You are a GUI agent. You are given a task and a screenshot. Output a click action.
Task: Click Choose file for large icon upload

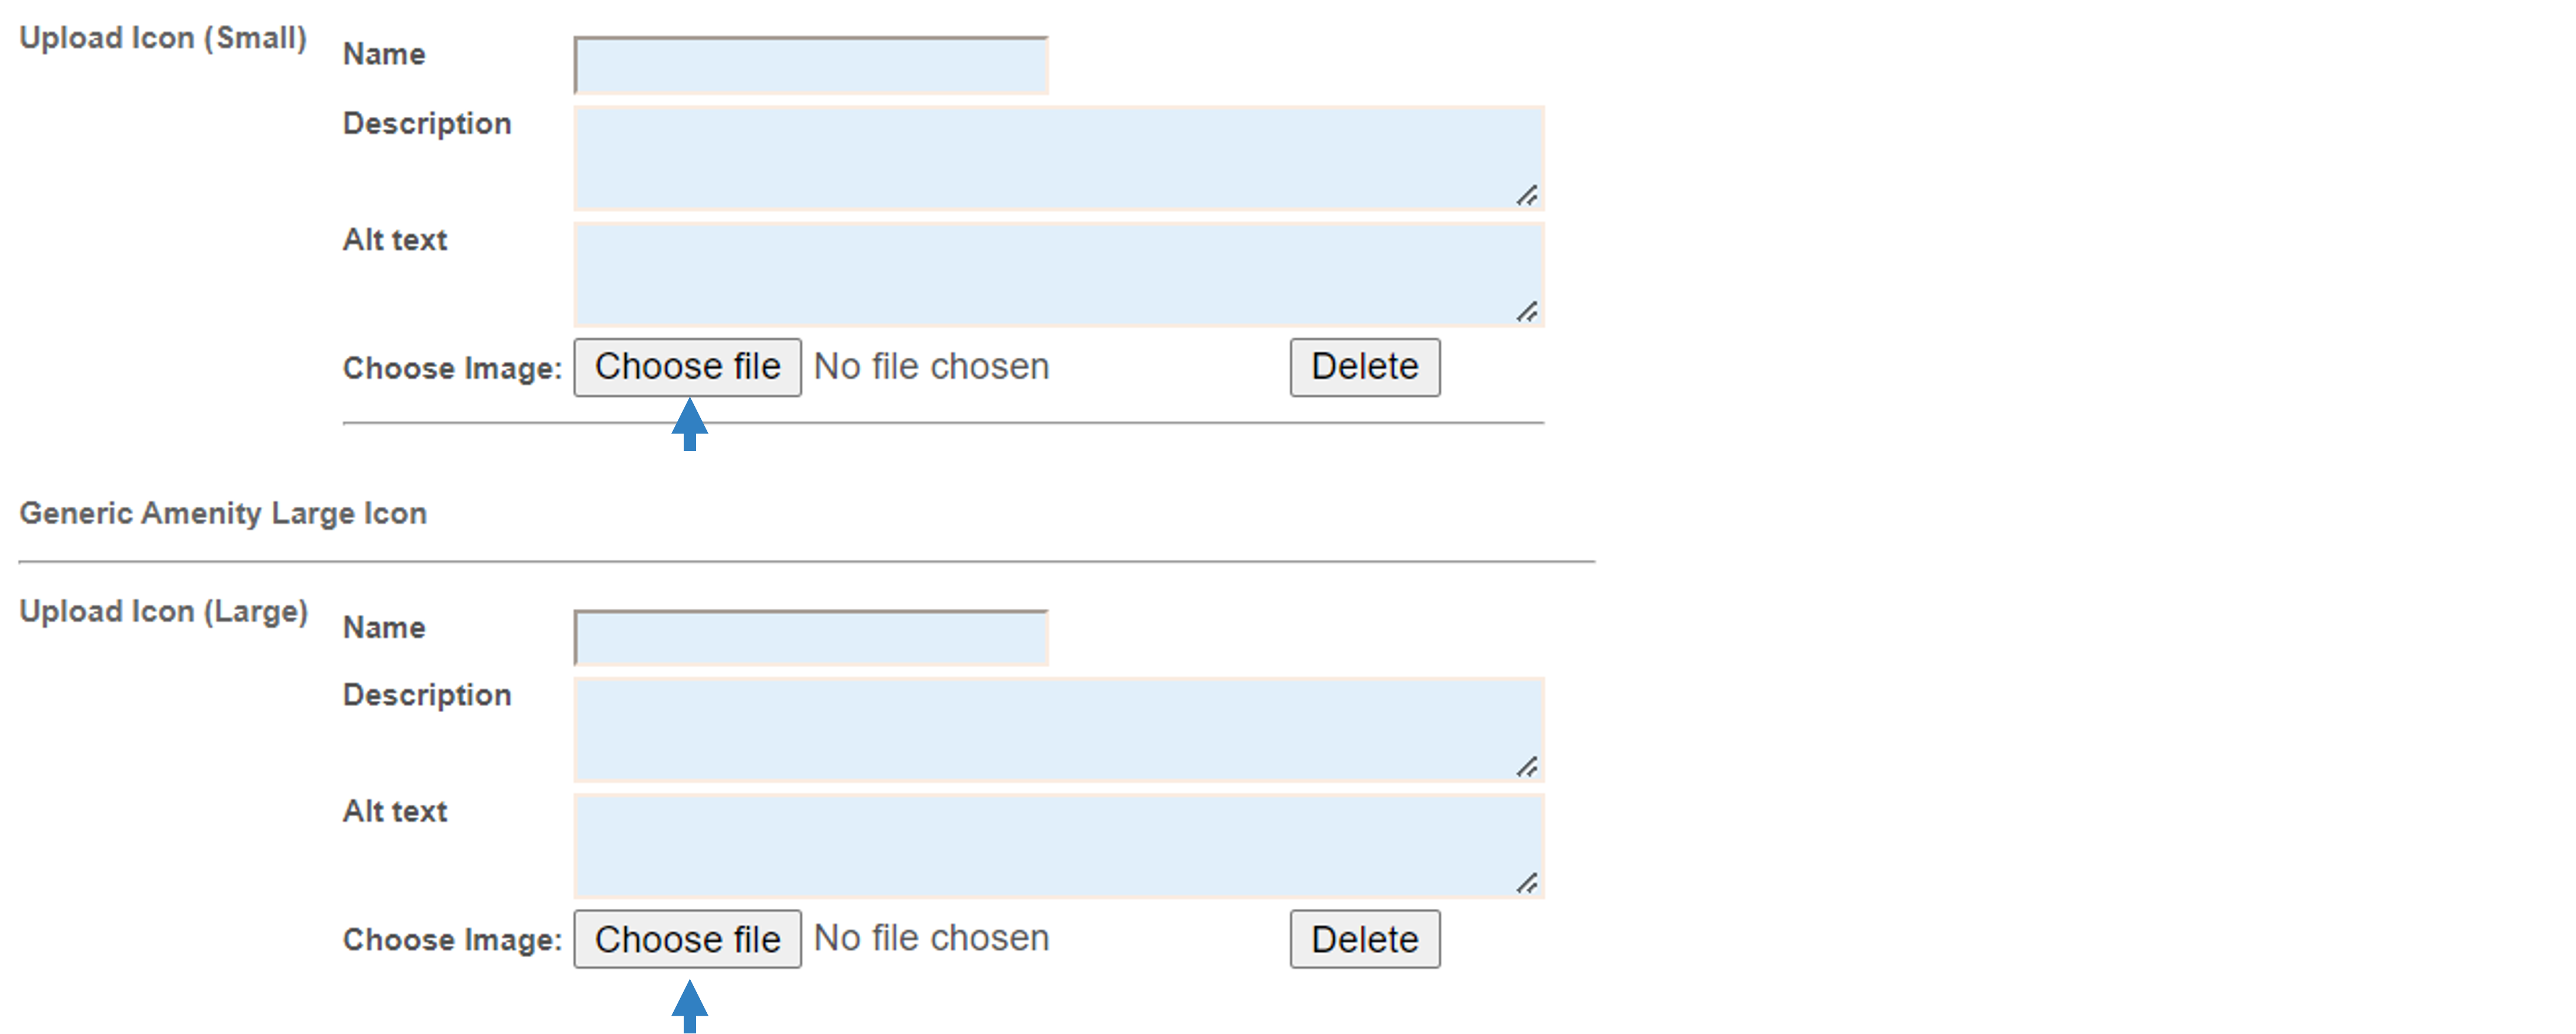point(688,939)
